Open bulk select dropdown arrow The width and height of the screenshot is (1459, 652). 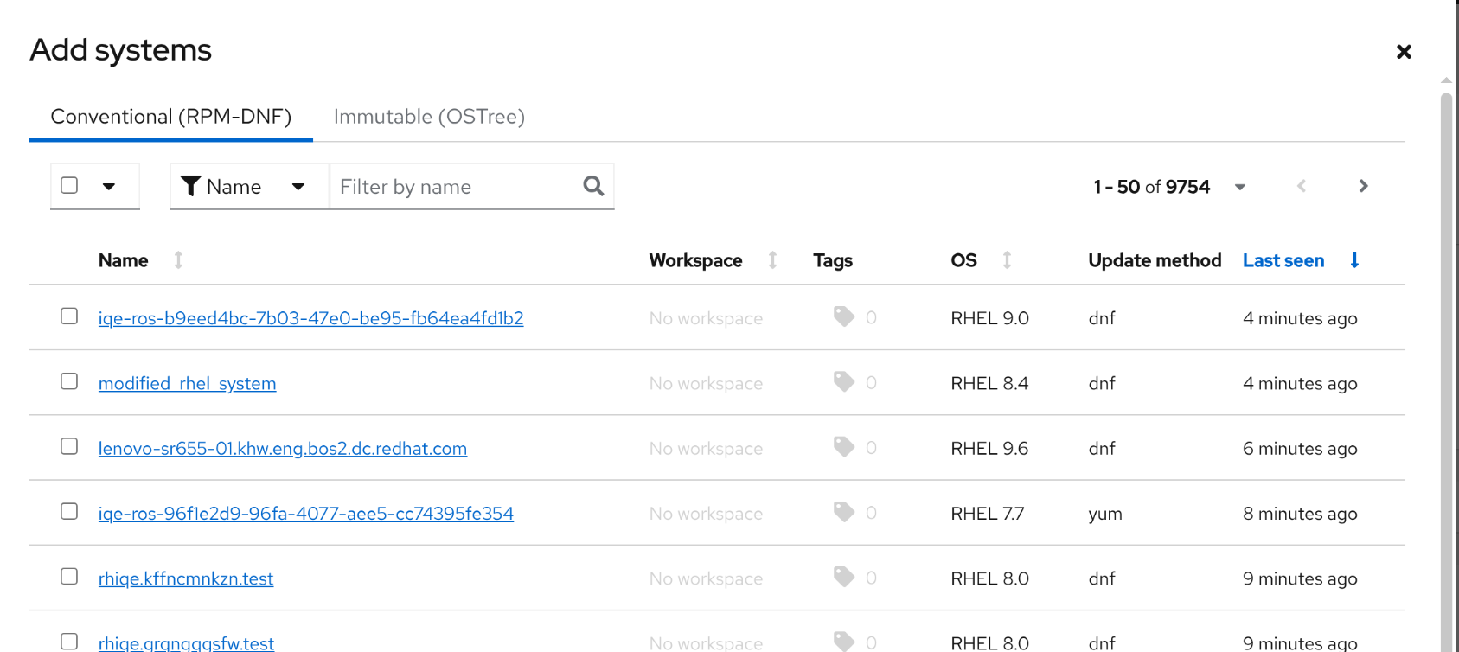coord(109,186)
